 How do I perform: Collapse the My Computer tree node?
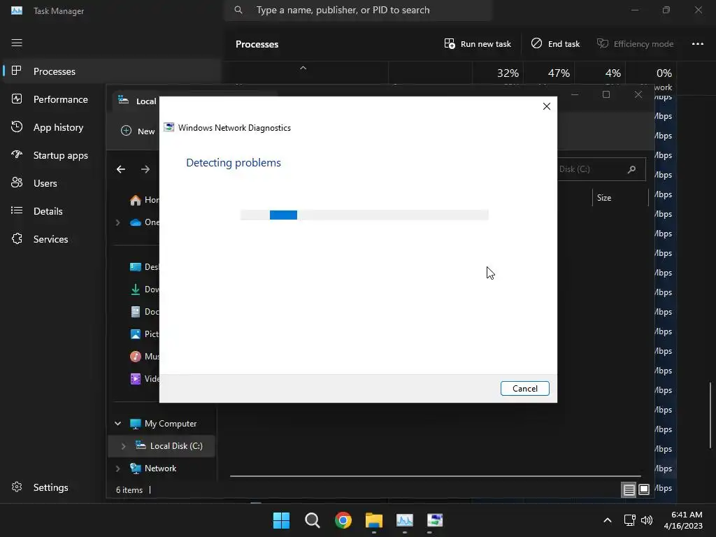117,424
